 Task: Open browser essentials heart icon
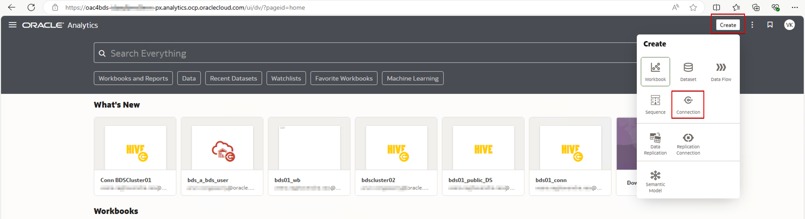click(x=776, y=7)
